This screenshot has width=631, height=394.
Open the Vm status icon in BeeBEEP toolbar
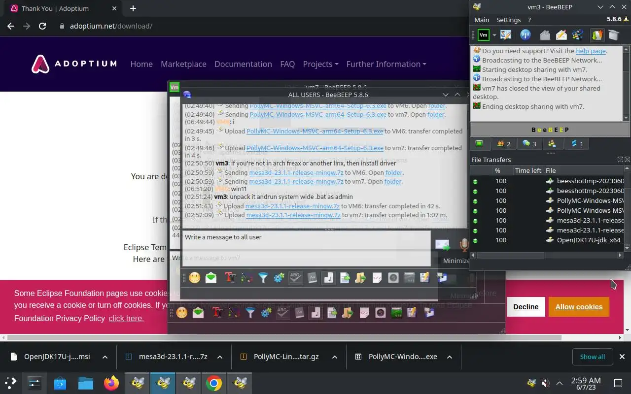(x=484, y=35)
